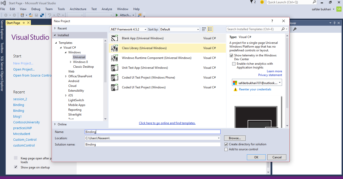The width and height of the screenshot is (343, 179).
Task: Click the search icon in template search box
Action: 283,29
